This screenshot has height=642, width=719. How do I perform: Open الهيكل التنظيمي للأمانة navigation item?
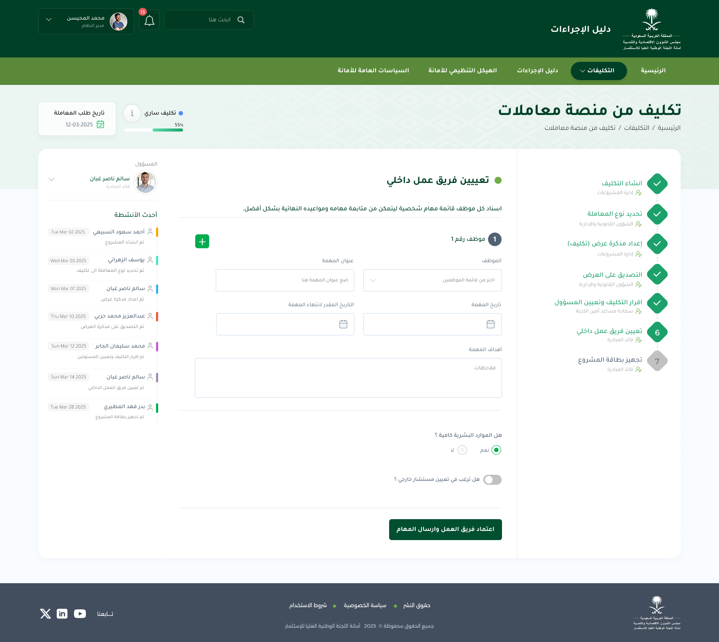(x=463, y=71)
